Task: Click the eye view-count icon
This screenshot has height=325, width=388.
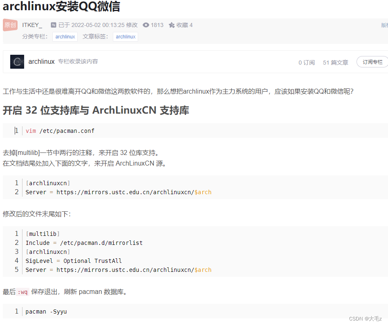Action: click(x=146, y=25)
